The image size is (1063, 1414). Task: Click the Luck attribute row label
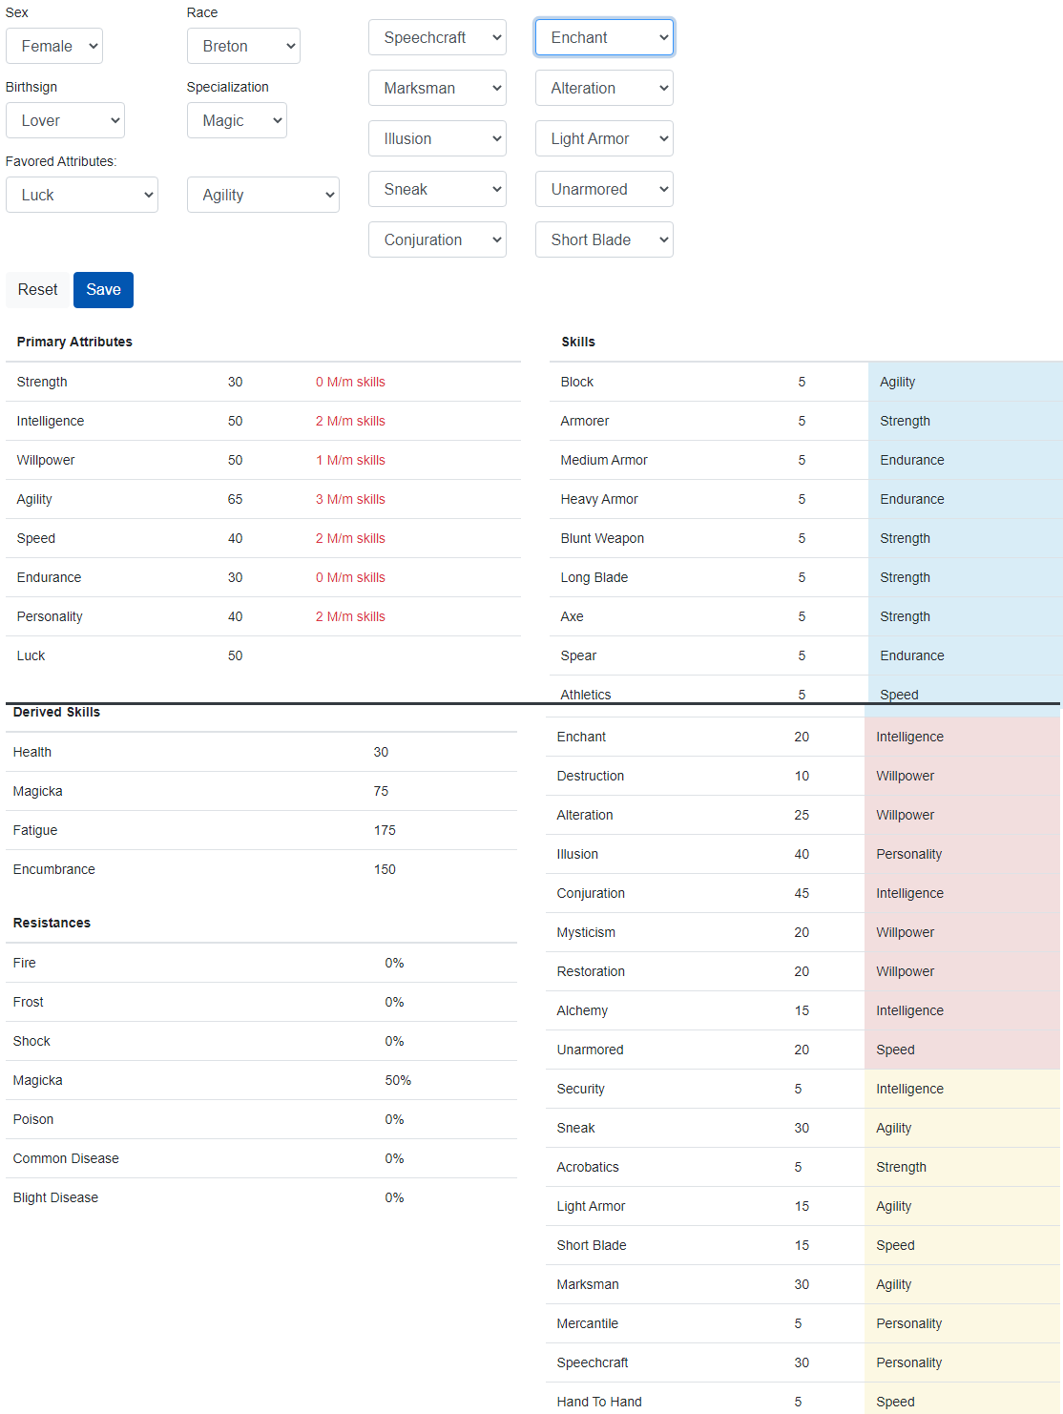click(x=31, y=655)
